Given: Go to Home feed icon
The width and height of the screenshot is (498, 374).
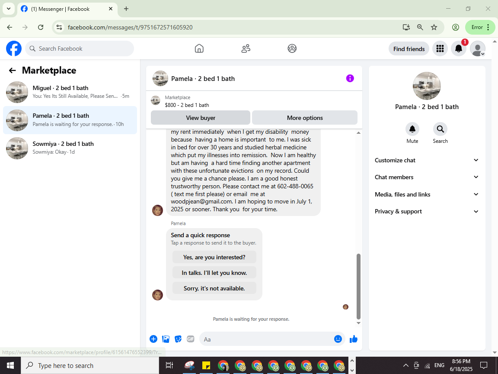Looking at the screenshot, I should pos(199,48).
